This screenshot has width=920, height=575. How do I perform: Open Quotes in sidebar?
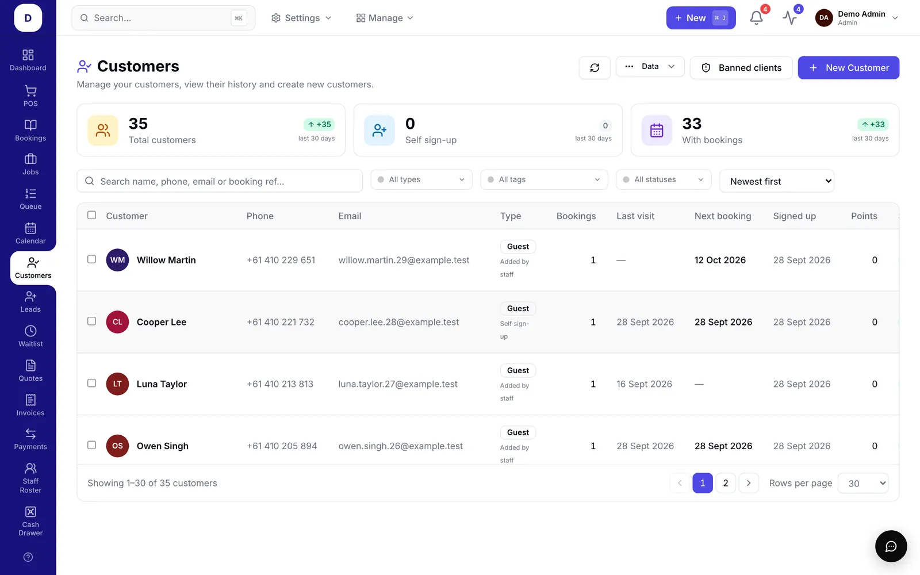click(30, 371)
